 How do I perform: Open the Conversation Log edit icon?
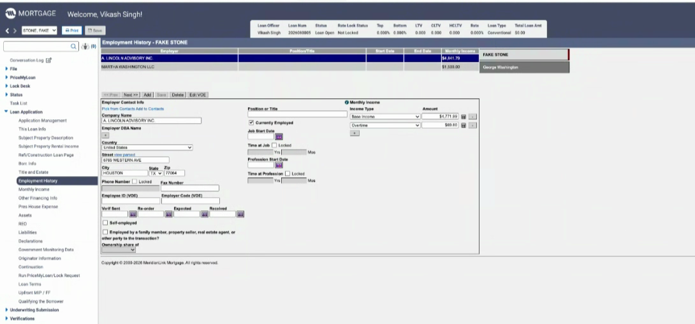(48, 61)
